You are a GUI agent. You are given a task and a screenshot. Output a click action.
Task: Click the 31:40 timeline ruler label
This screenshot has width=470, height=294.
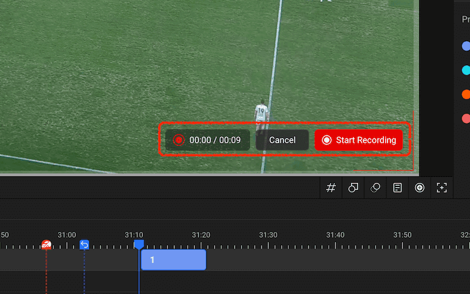(335, 235)
